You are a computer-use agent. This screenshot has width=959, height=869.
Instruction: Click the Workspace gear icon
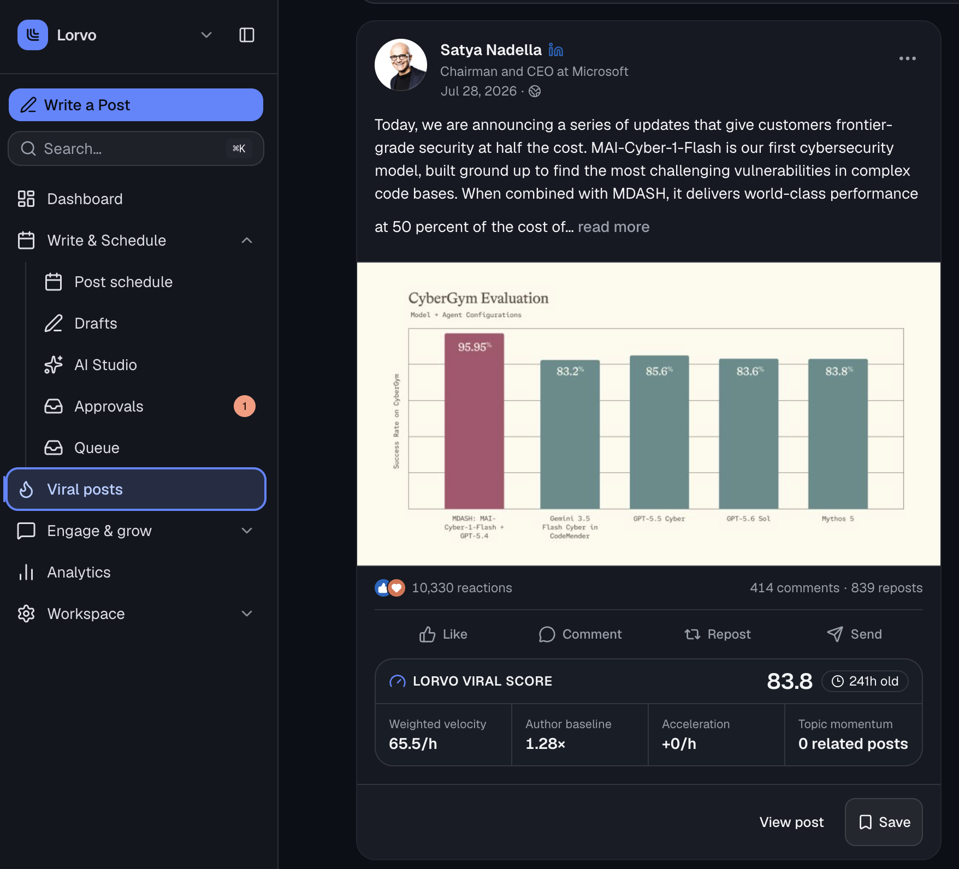[x=26, y=614]
